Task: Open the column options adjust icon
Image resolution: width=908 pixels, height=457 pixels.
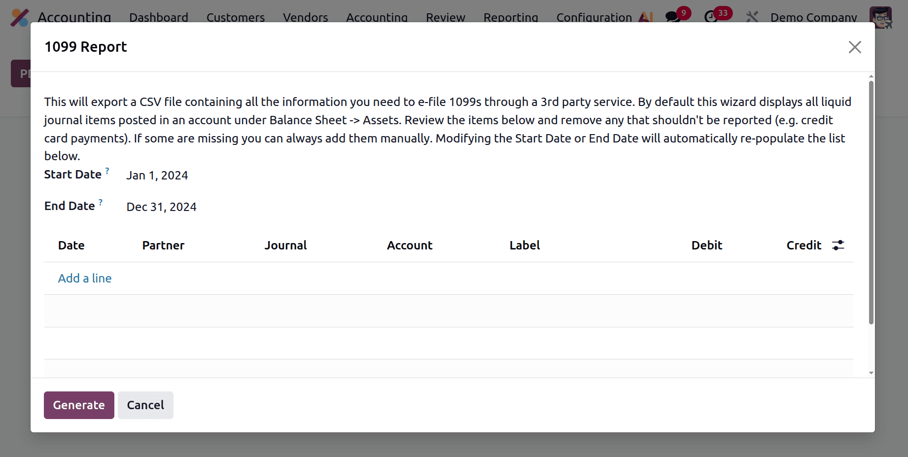Action: (838, 245)
